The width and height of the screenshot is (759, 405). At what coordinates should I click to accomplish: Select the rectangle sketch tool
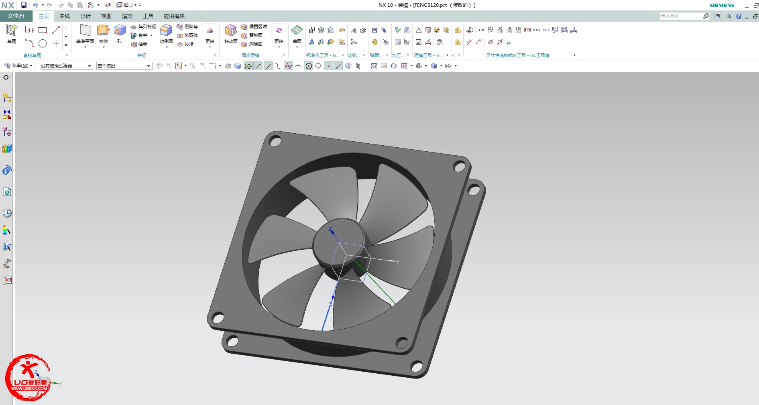43,30
